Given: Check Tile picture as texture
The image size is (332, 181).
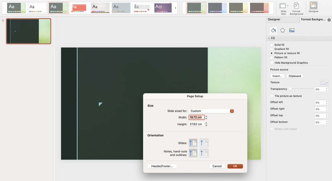Looking at the screenshot, I should point(272,96).
